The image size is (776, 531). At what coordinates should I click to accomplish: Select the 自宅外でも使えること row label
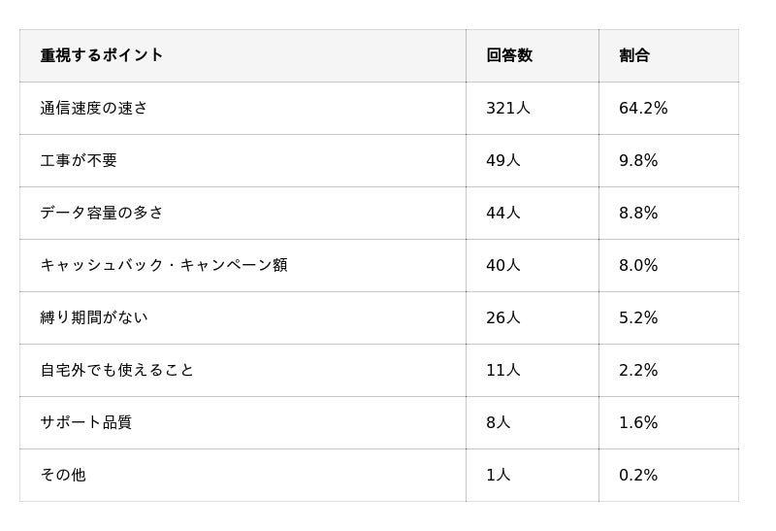click(117, 370)
